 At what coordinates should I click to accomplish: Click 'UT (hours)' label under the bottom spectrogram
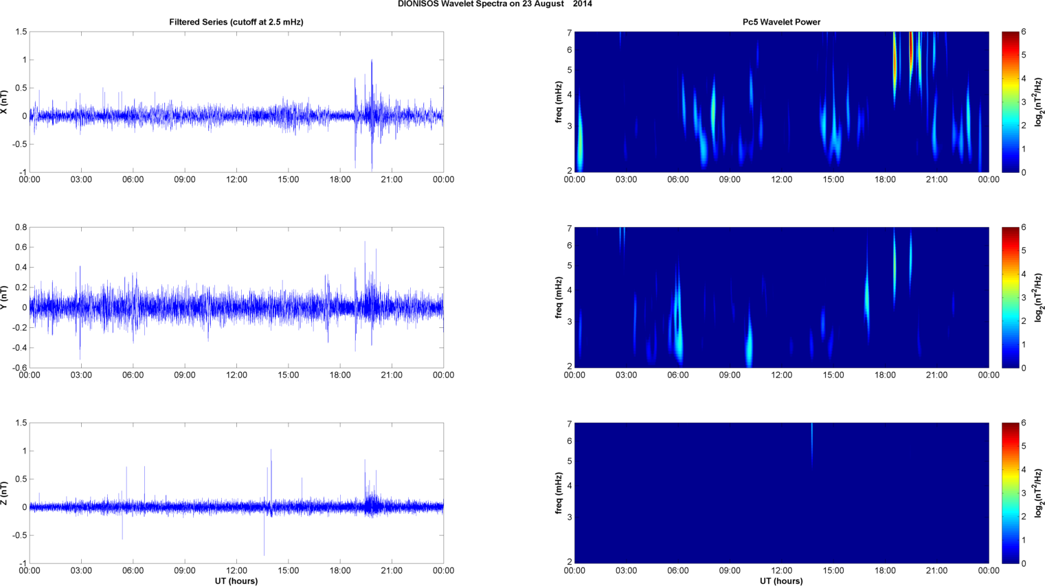pos(781,581)
